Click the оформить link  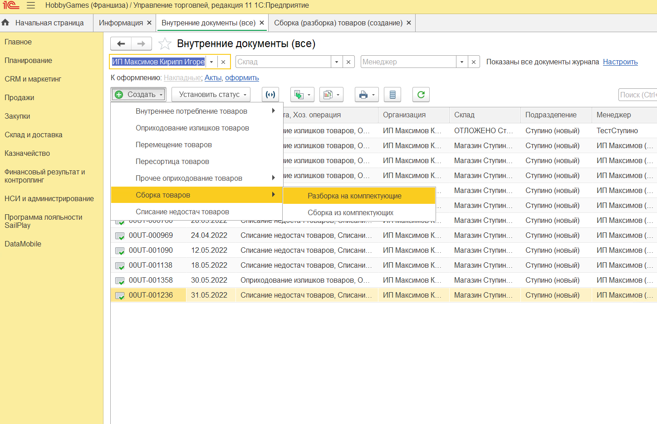tap(242, 78)
